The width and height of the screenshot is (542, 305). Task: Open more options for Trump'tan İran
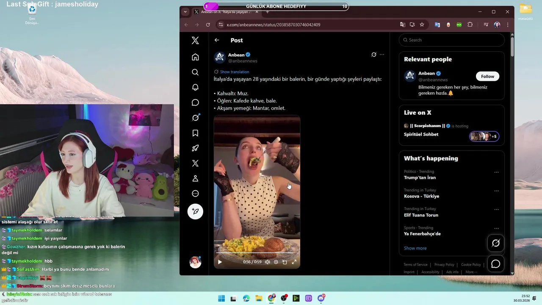tap(496, 172)
